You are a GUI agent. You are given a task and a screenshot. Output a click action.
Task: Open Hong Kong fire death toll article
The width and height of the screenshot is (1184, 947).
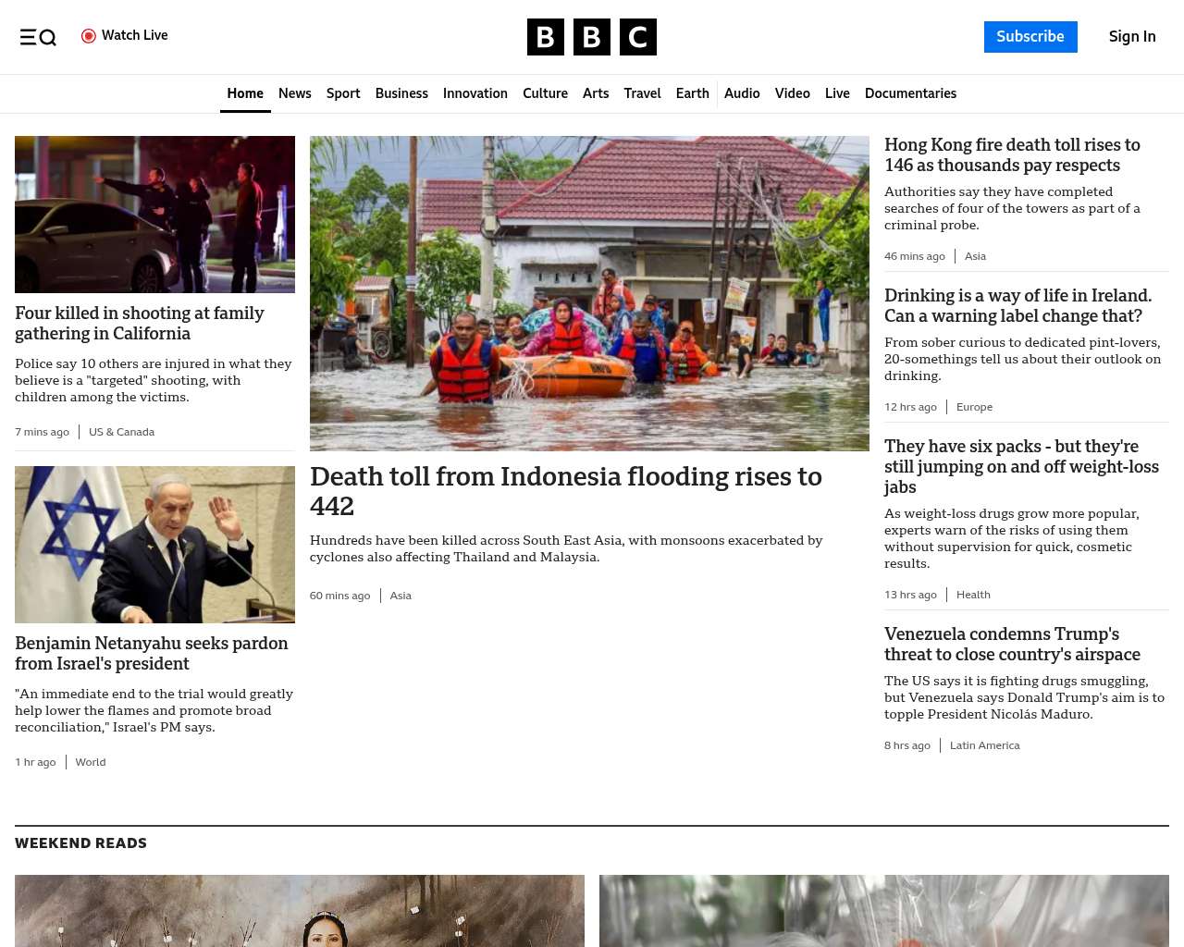click(1012, 155)
